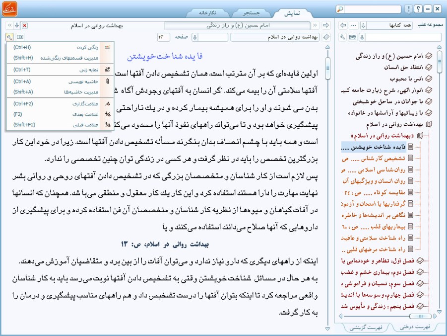
Task: Open the tab list down arrow near the red X
Action: point(17,25)
